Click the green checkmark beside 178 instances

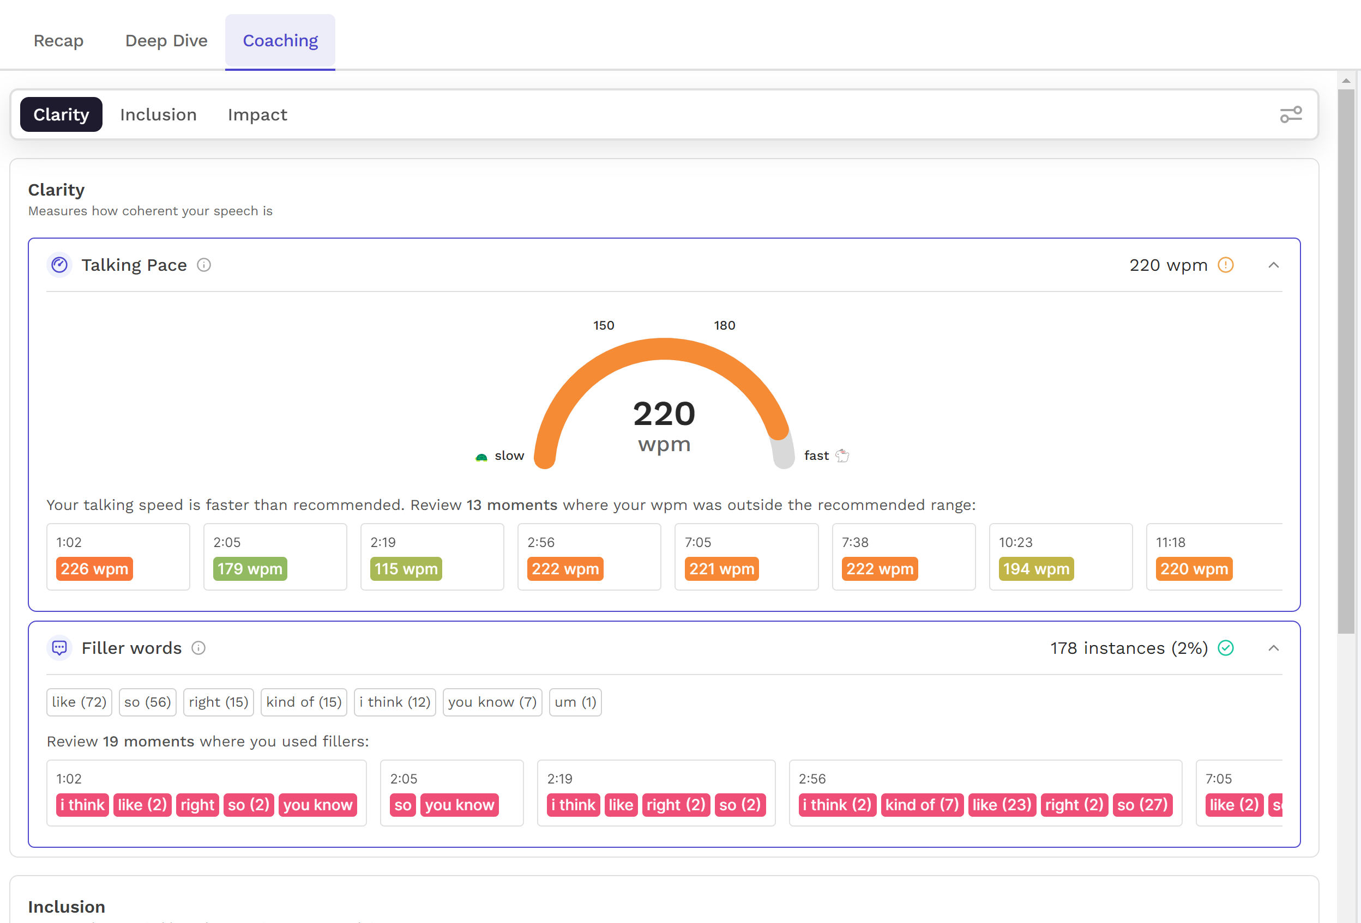1225,648
